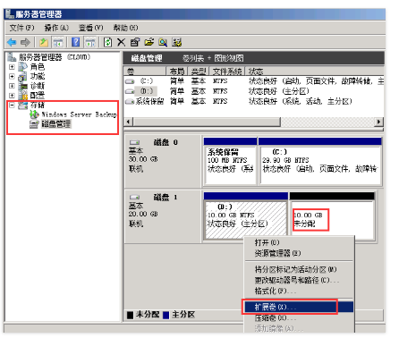
Task: Click the Refresh toolbar icon
Action: click(107, 42)
